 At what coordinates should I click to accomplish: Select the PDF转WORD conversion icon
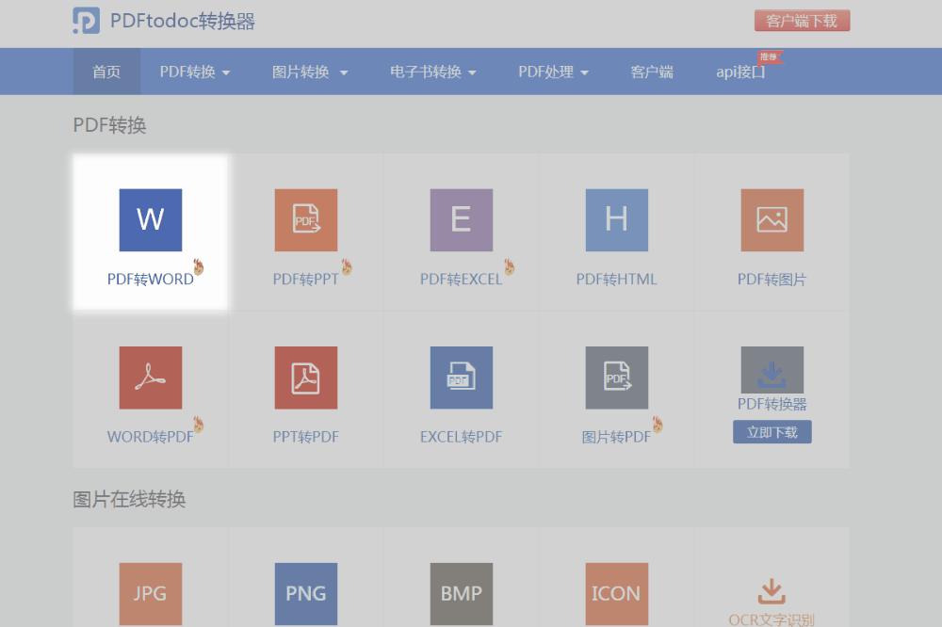150,219
